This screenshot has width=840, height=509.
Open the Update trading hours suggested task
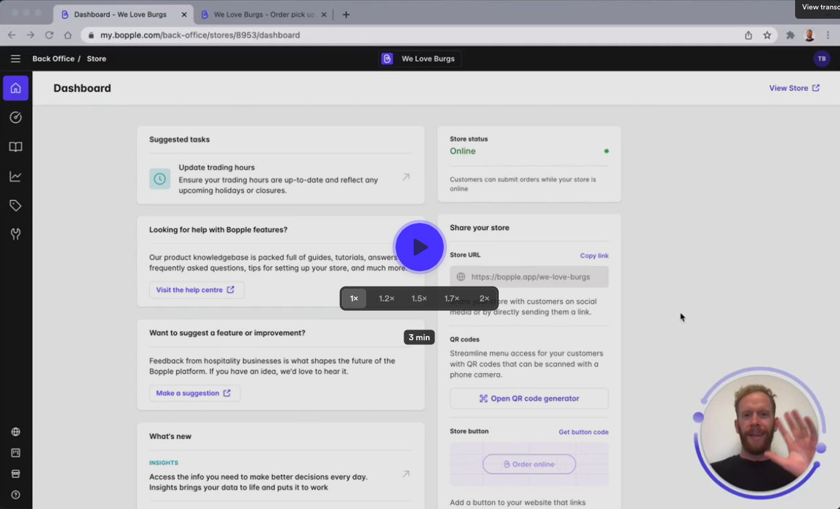tap(281, 179)
